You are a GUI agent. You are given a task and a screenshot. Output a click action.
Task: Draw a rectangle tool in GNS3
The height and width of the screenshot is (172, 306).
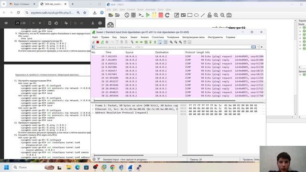(x=190, y=15)
